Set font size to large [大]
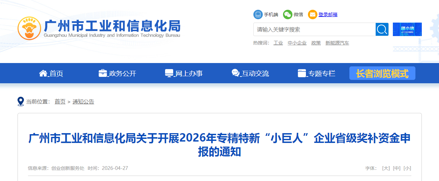 click(386, 168)
